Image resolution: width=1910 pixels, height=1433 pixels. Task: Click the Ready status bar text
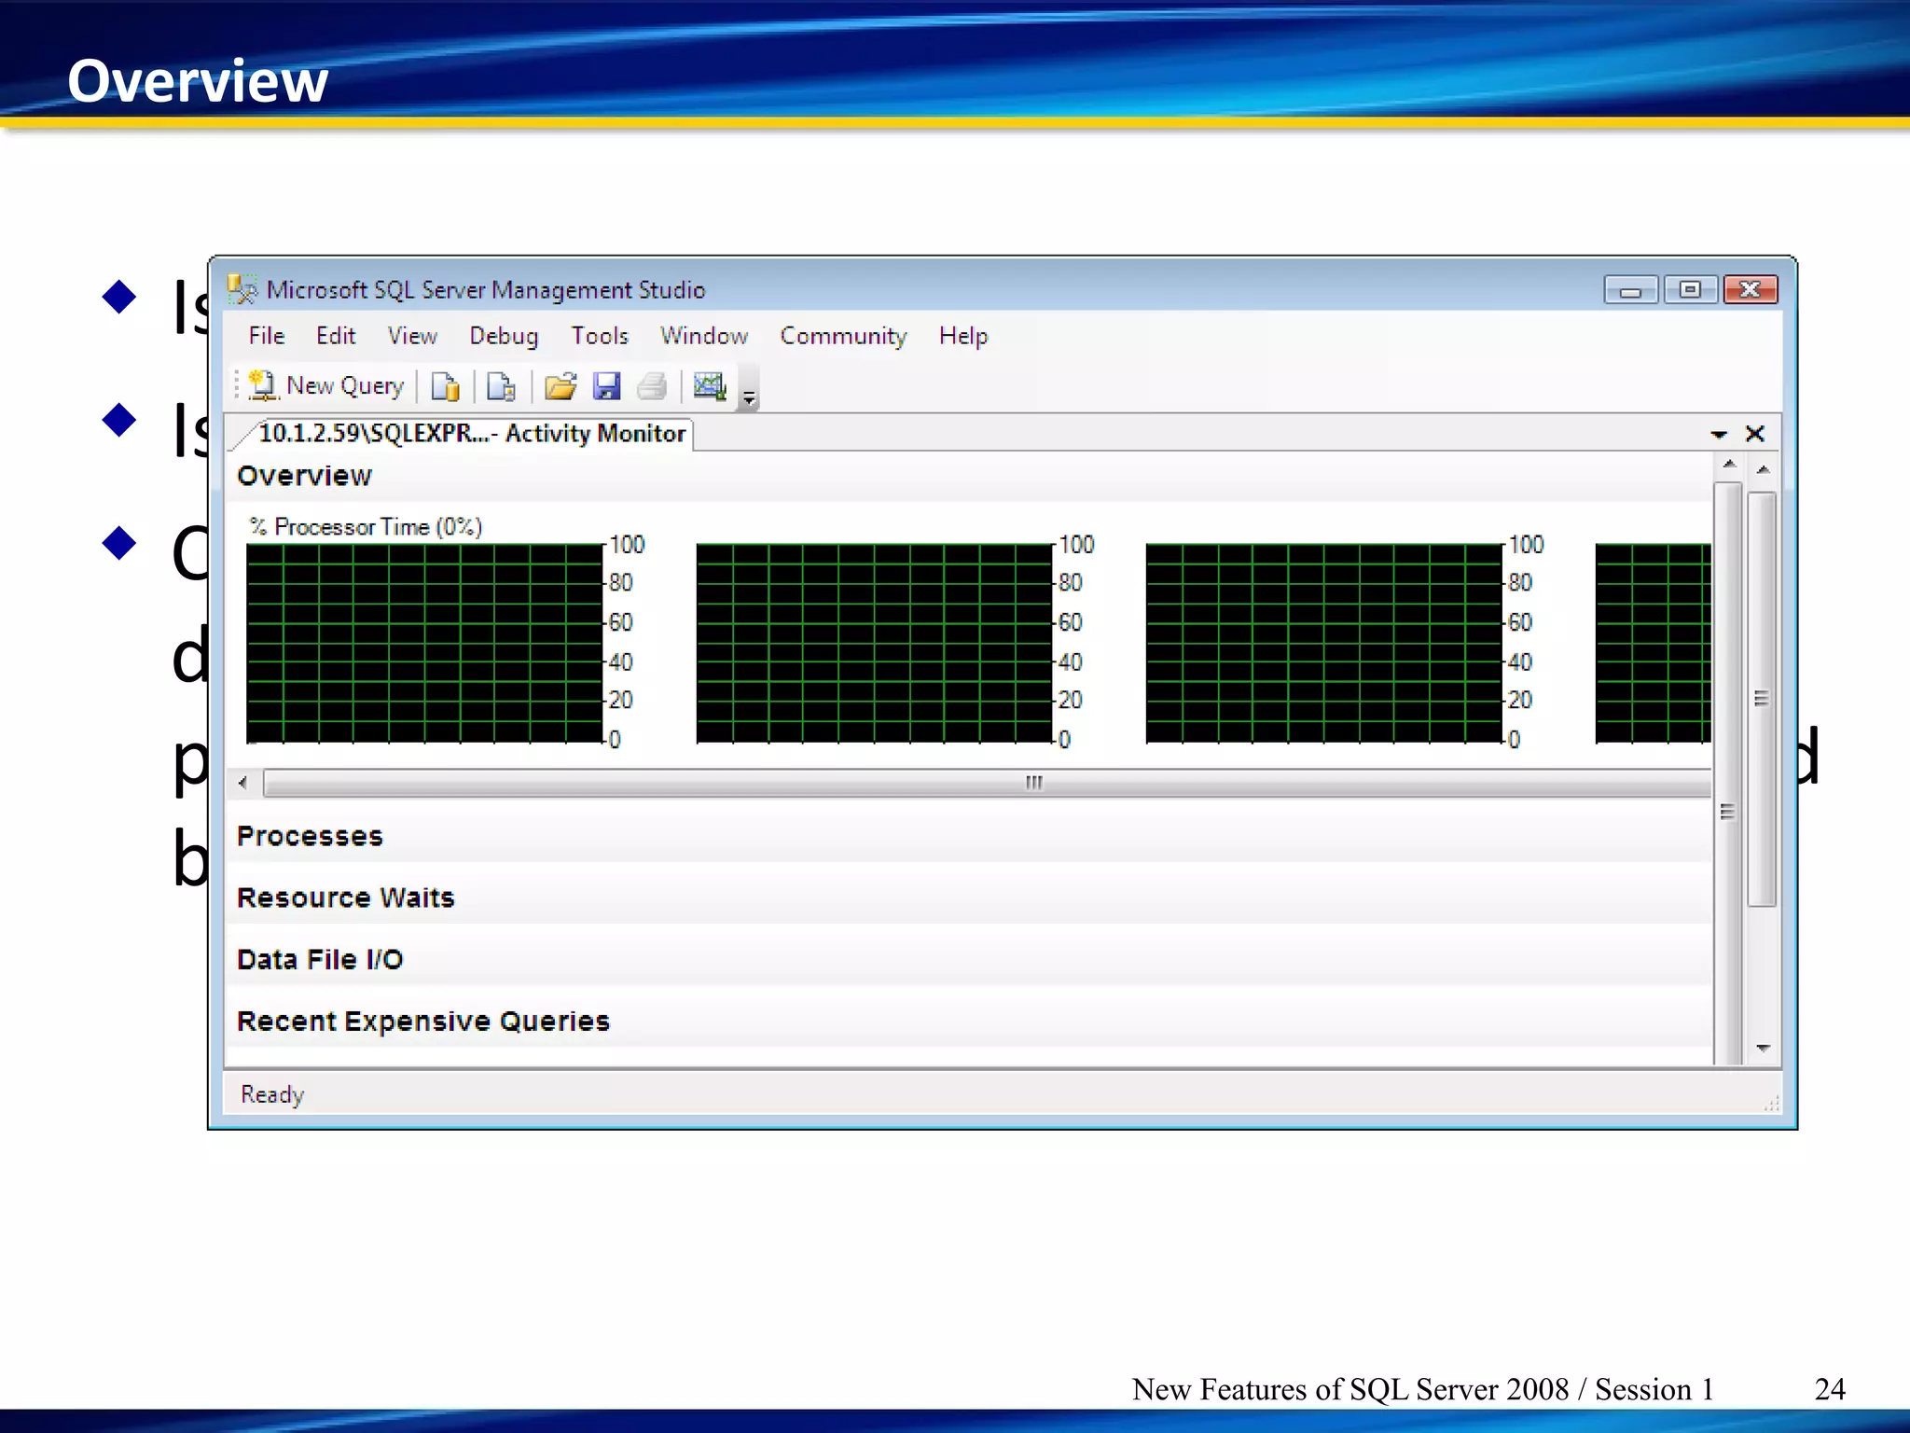point(272,1094)
